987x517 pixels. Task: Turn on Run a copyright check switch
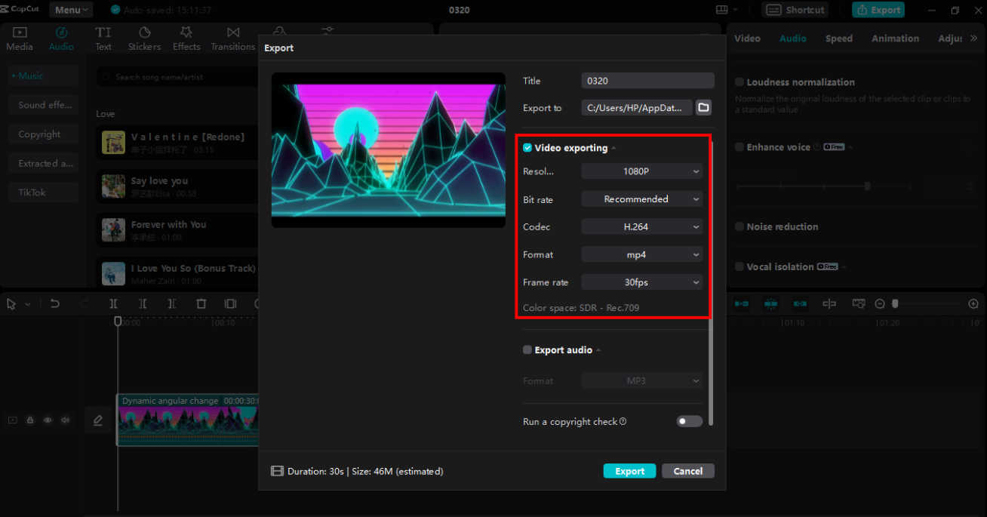690,422
